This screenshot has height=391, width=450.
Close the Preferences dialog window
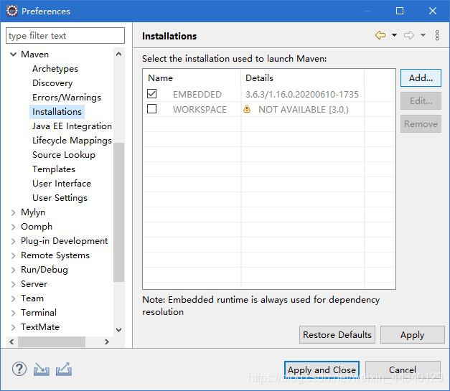click(433, 11)
